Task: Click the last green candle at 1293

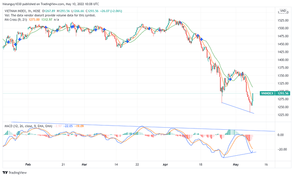Action: 253,97
